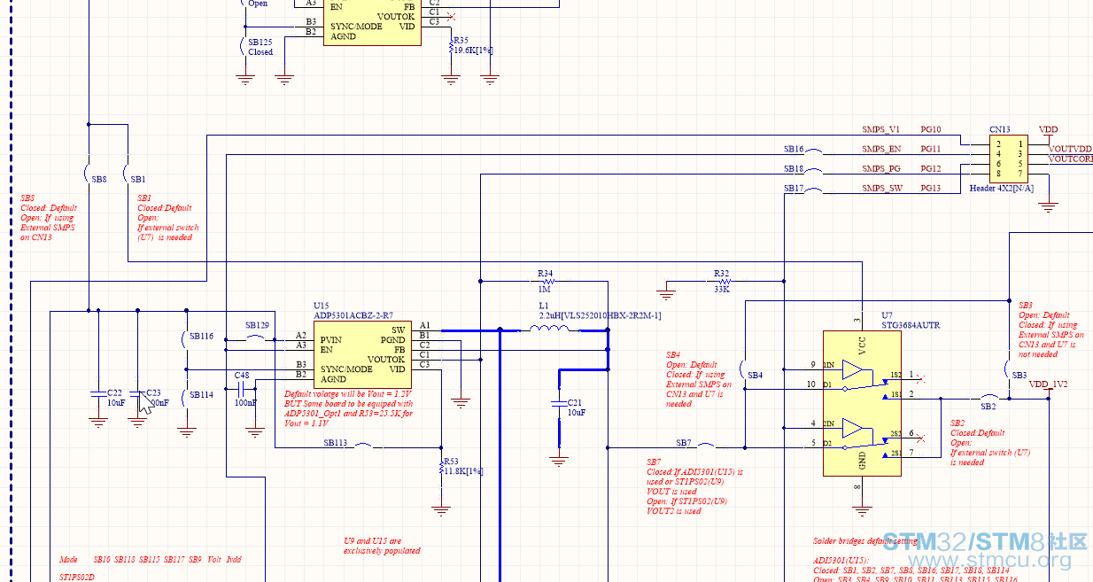Select the SMPS_PG net label
Image resolution: width=1093 pixels, height=582 pixels.
[881, 169]
